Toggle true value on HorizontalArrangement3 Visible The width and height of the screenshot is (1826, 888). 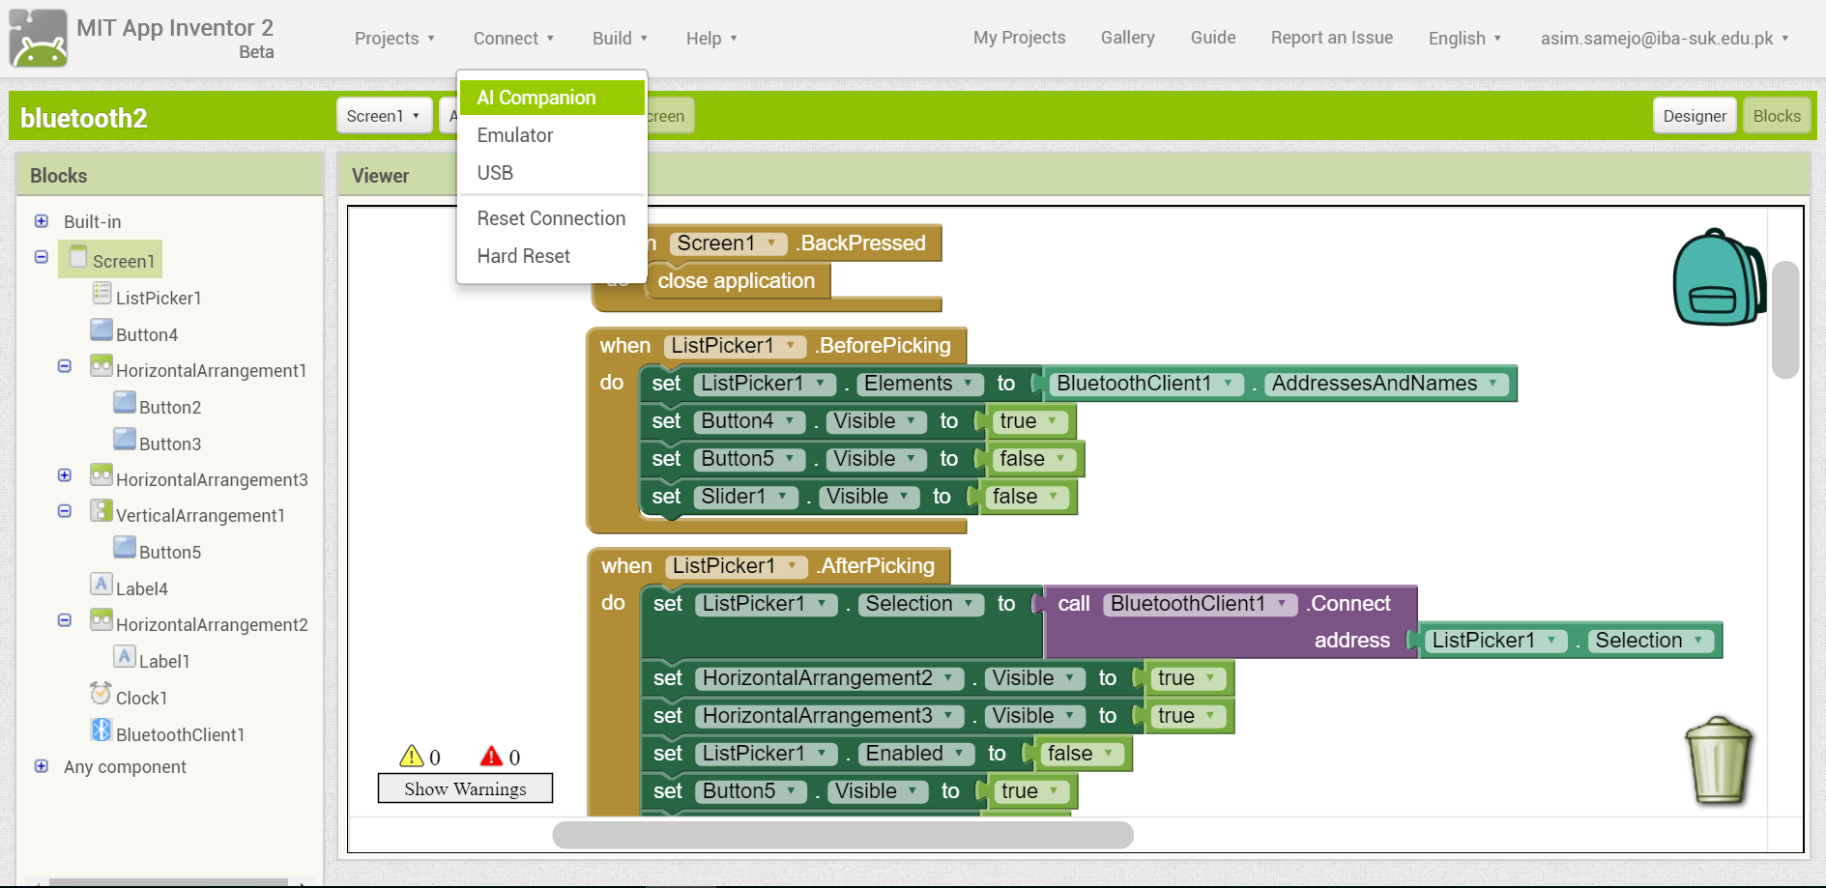pyautogui.click(x=1188, y=716)
